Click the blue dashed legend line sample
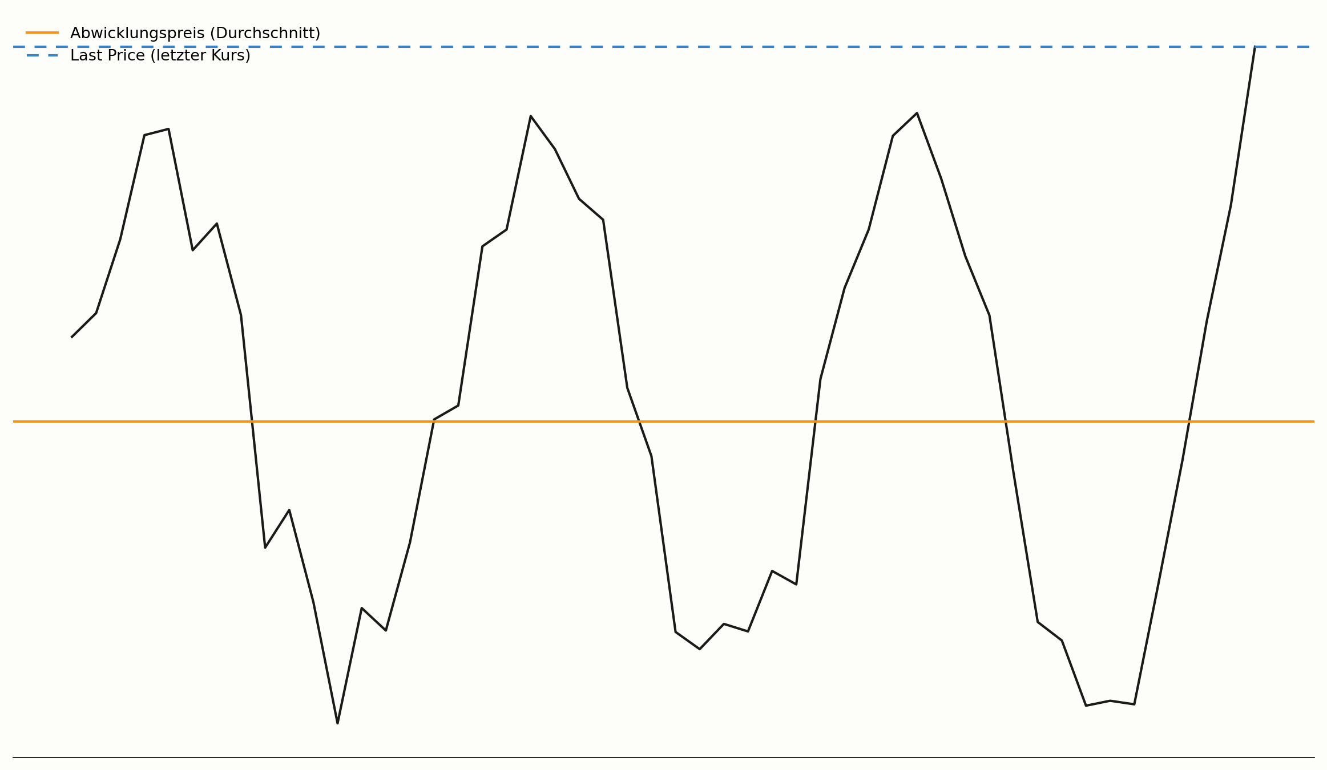 coord(42,55)
